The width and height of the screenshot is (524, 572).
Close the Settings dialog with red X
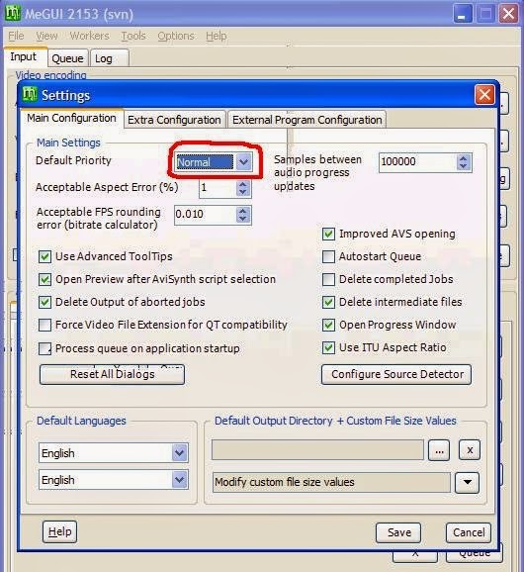click(x=484, y=95)
